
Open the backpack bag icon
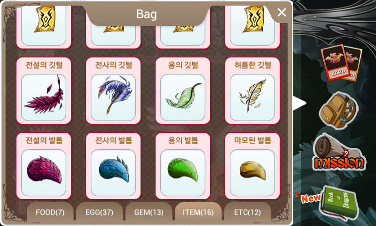click(x=338, y=111)
